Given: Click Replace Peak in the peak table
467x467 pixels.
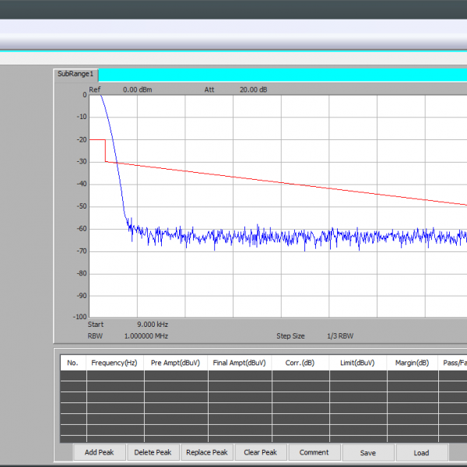Looking at the screenshot, I should [x=207, y=452].
